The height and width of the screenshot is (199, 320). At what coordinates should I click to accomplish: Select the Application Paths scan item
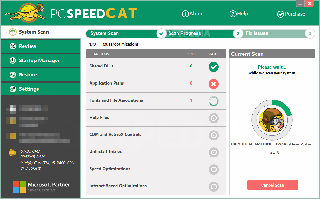[156, 84]
